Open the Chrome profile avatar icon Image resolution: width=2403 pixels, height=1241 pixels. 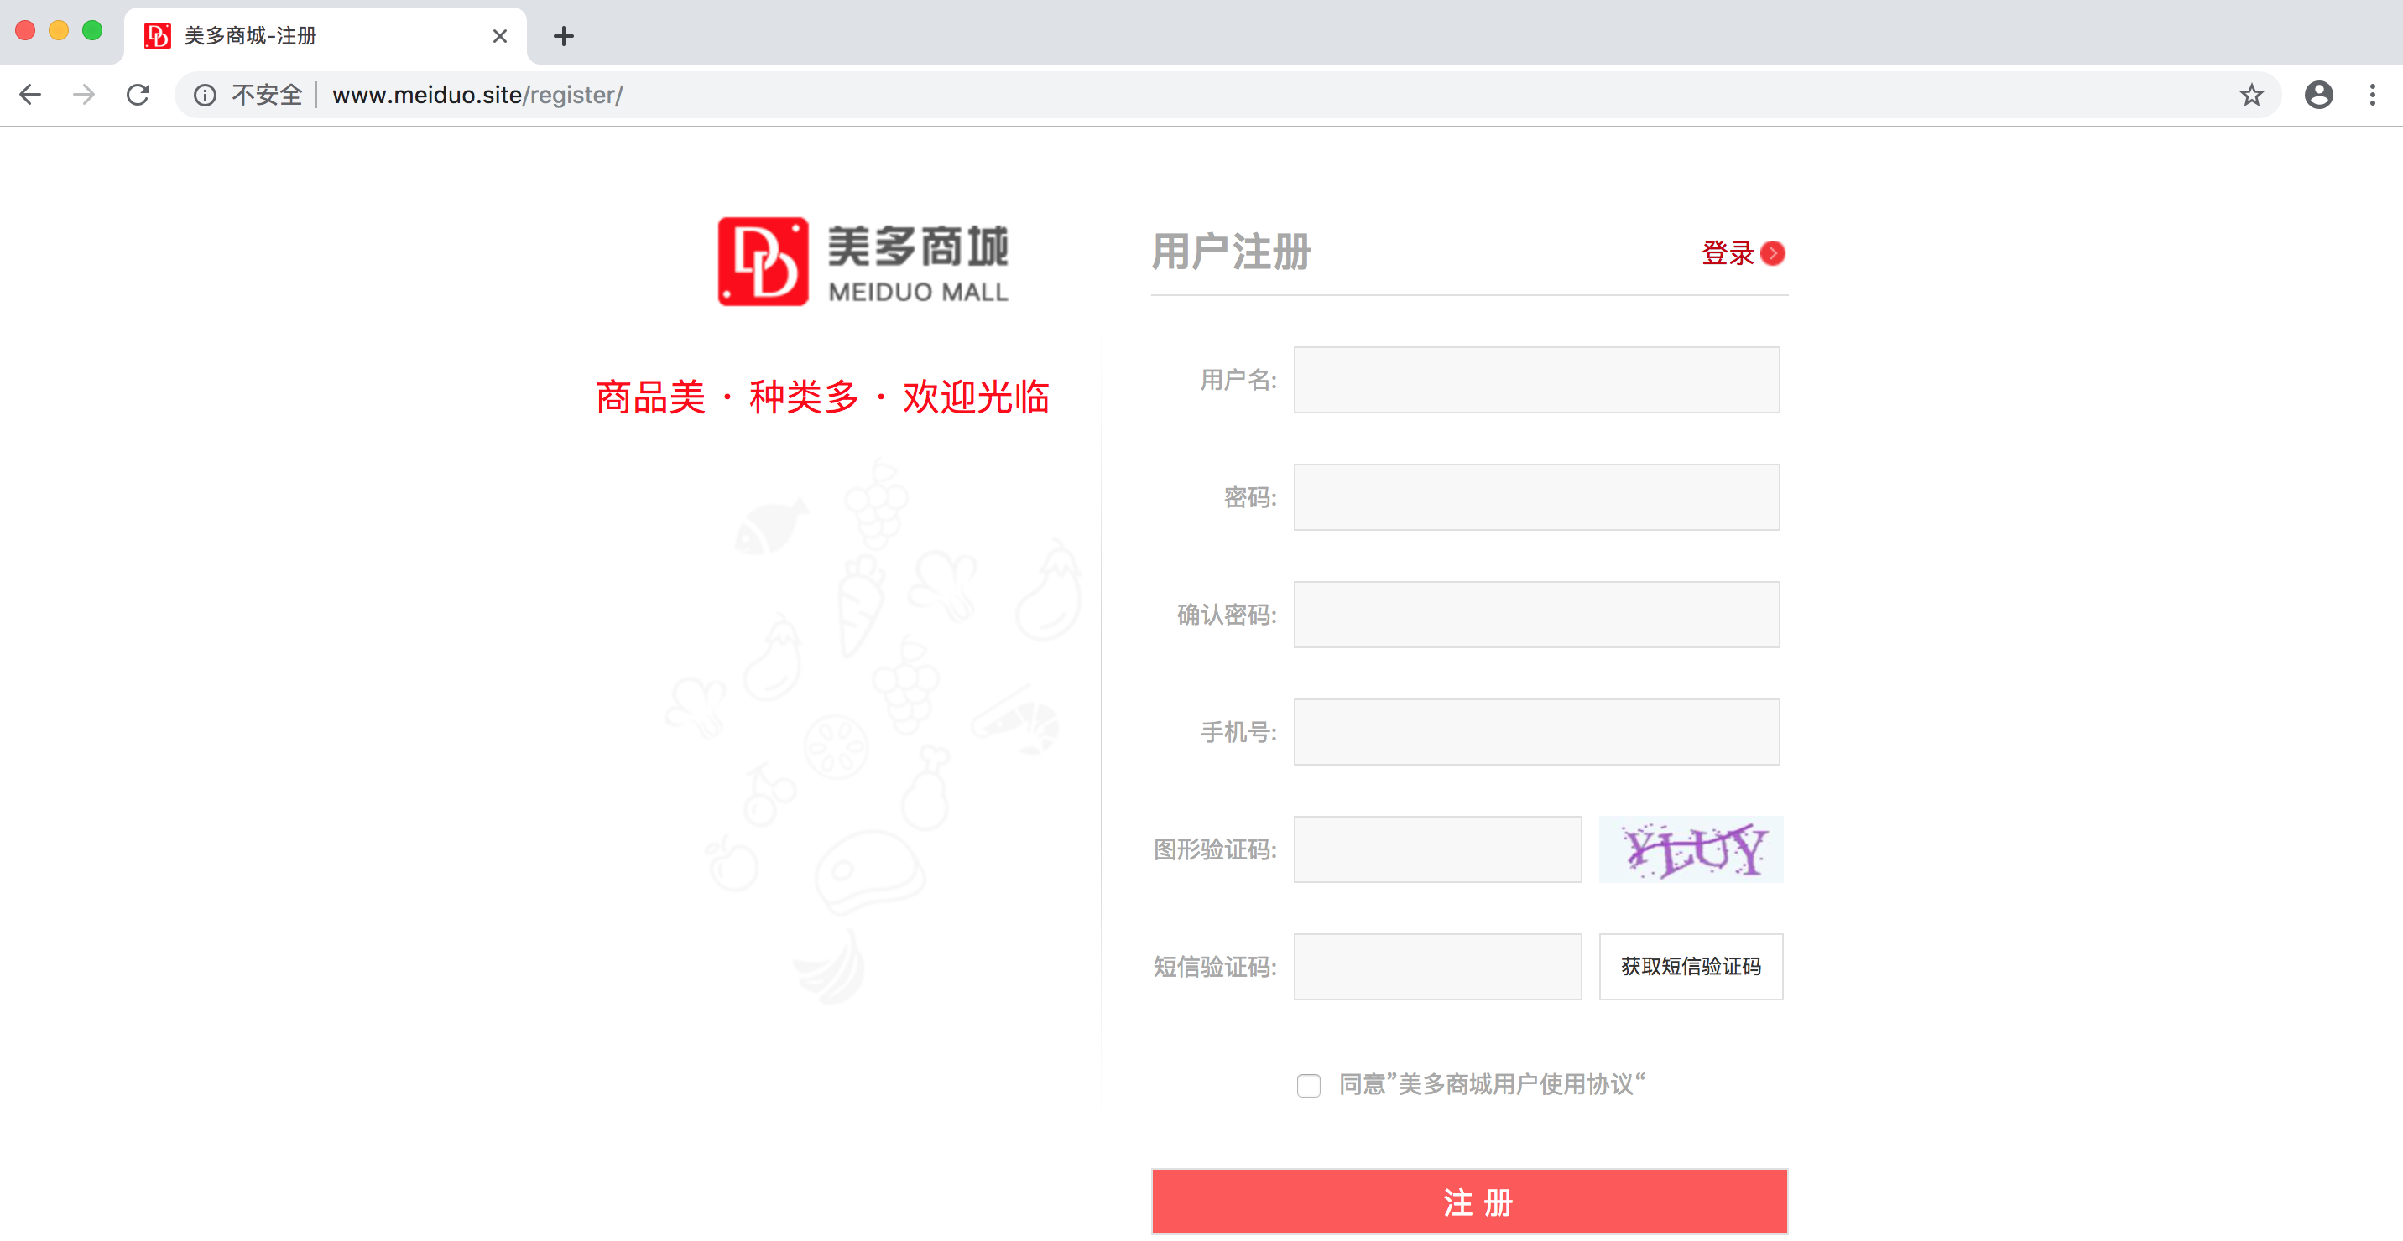(2318, 94)
